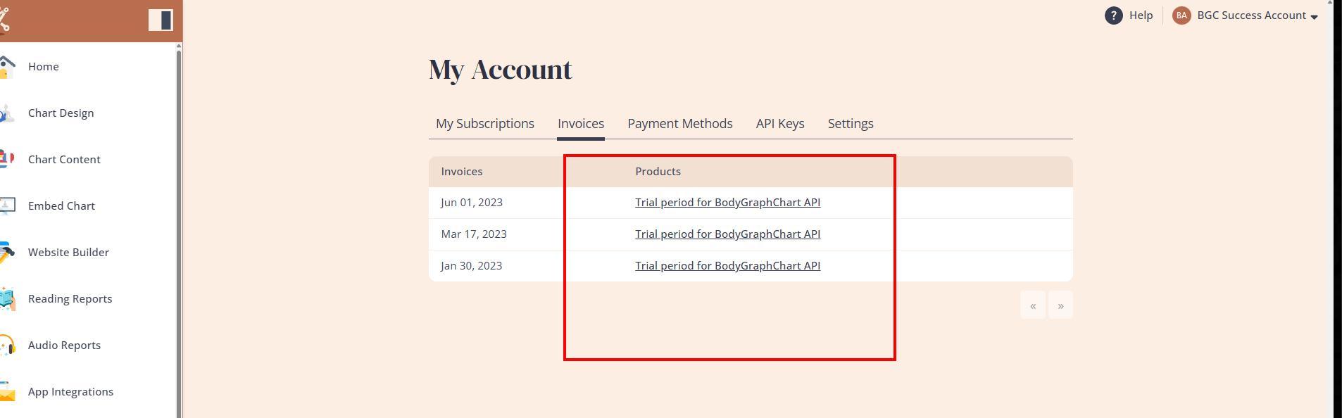This screenshot has width=1342, height=418.
Task: Go to next page of invoices
Action: (x=1060, y=305)
